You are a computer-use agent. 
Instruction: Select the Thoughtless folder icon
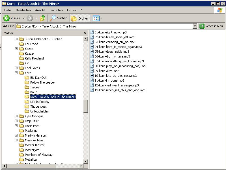[x=27, y=107]
